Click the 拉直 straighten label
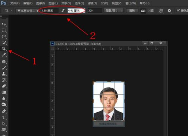 (x=151, y=11)
